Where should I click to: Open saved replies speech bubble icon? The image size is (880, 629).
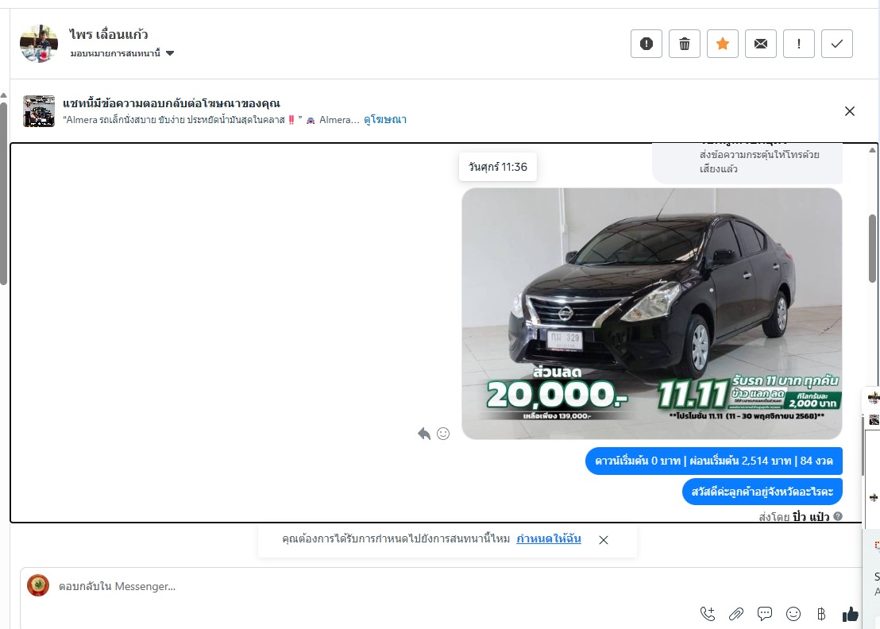[764, 614]
